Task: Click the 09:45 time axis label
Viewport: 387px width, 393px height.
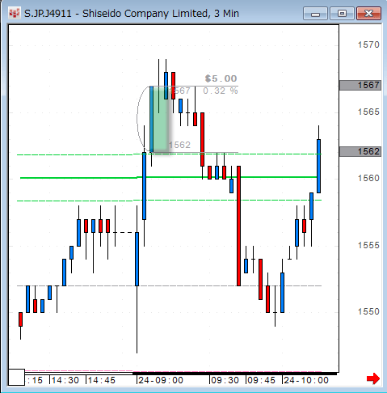Action: click(261, 380)
